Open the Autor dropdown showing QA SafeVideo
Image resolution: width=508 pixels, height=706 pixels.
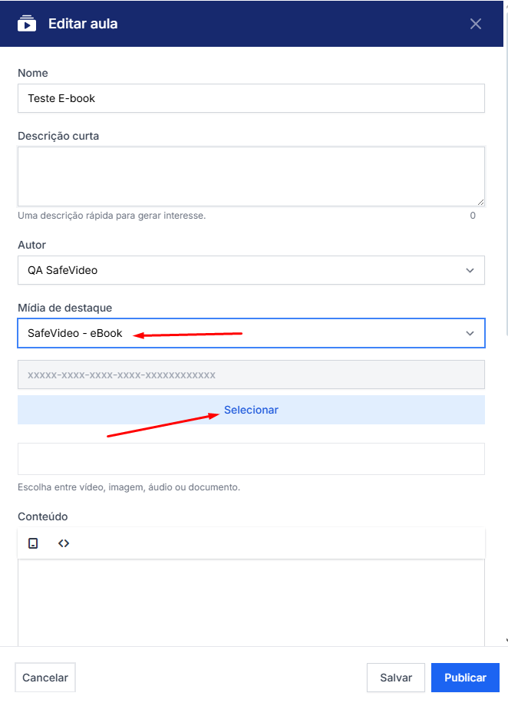coord(230,270)
